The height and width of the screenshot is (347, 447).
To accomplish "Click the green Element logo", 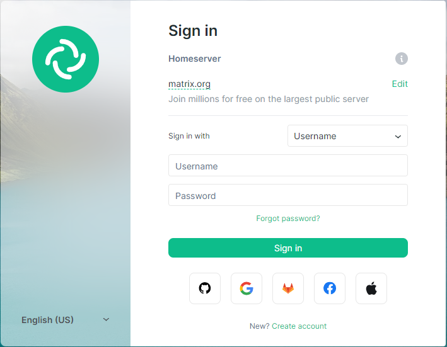I will point(66,59).
